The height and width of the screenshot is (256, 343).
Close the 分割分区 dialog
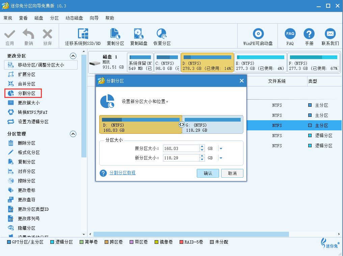pyautogui.click(x=241, y=81)
